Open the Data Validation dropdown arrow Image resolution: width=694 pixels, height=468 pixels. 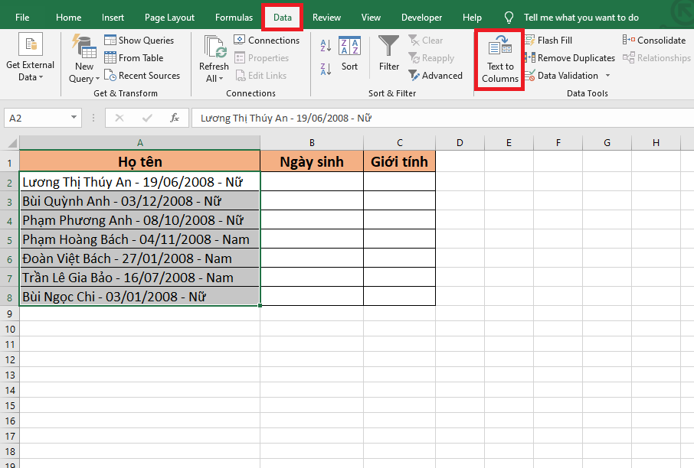[x=607, y=76]
